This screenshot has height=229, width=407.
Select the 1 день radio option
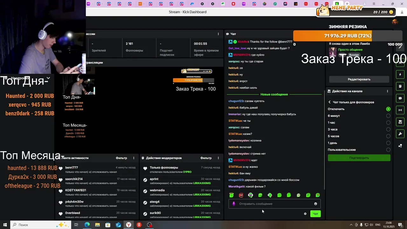pos(388,143)
